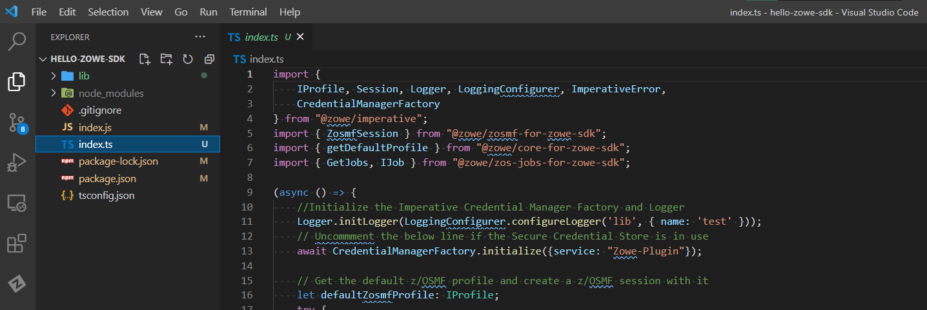The width and height of the screenshot is (927, 310).
Task: Open Explorer more actions ellipsis
Action: tap(200, 37)
